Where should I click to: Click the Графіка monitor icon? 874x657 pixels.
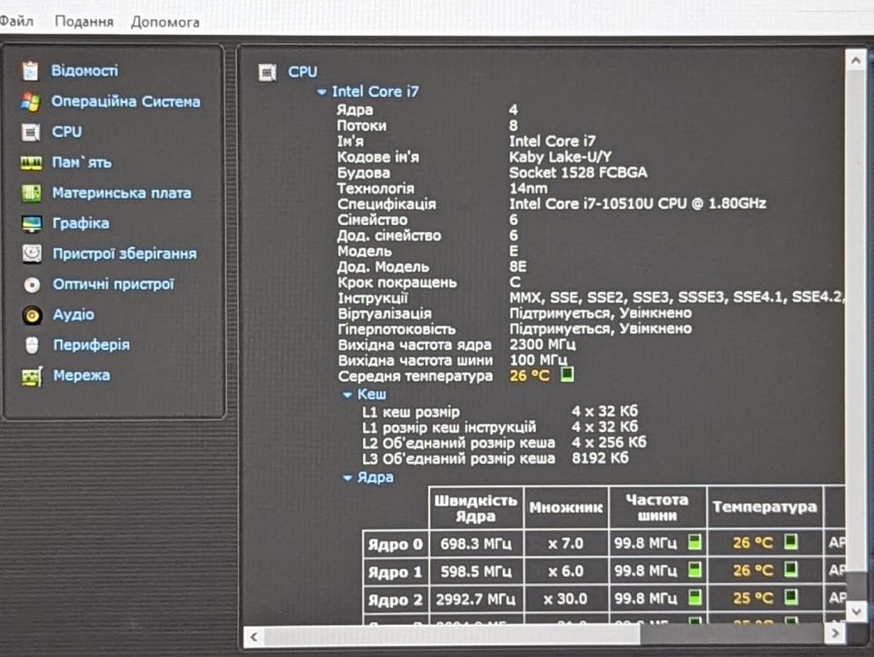coord(32,223)
